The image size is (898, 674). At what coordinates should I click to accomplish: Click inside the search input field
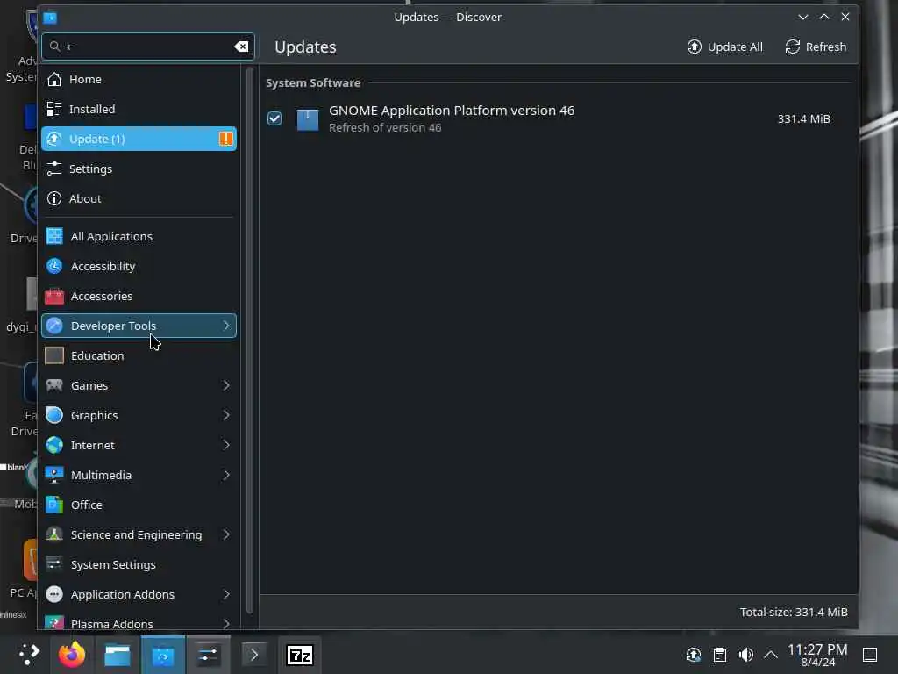148,47
